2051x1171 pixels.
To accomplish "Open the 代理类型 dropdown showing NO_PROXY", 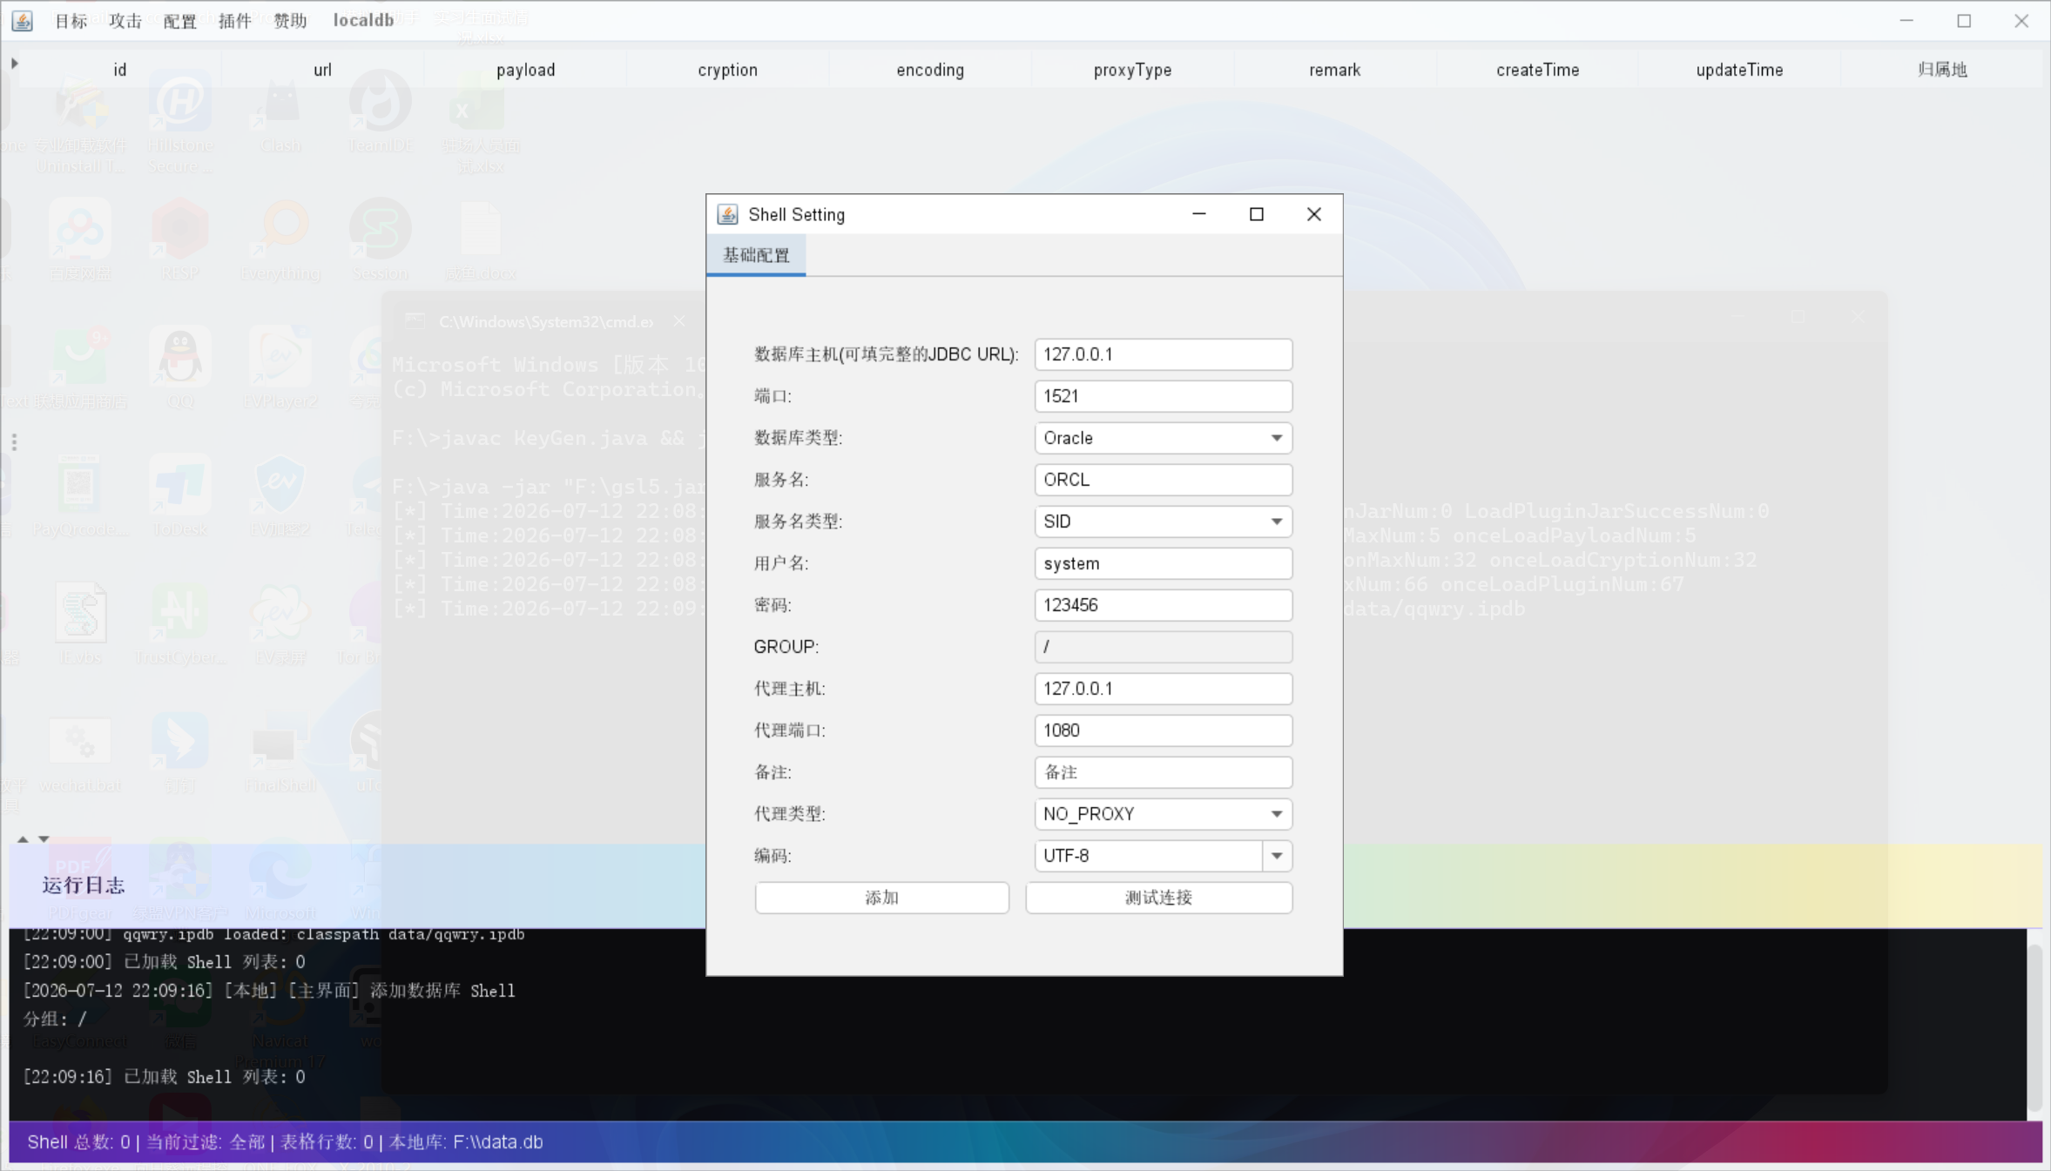I will (1163, 814).
